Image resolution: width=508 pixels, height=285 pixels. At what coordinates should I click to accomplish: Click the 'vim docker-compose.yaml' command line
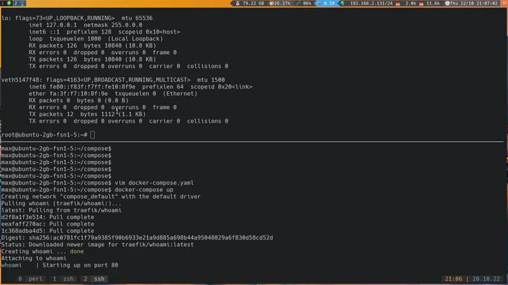[154, 183]
